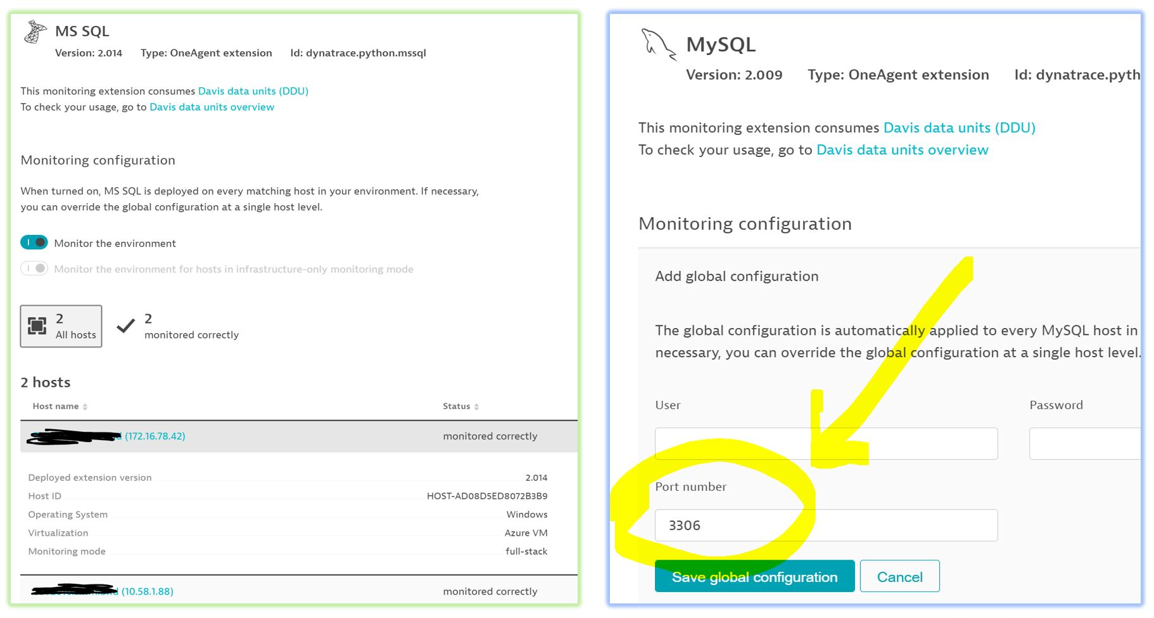Click the Monitoring mode value full-stack
Viewport: 1154px width, 618px height.
tap(526, 552)
